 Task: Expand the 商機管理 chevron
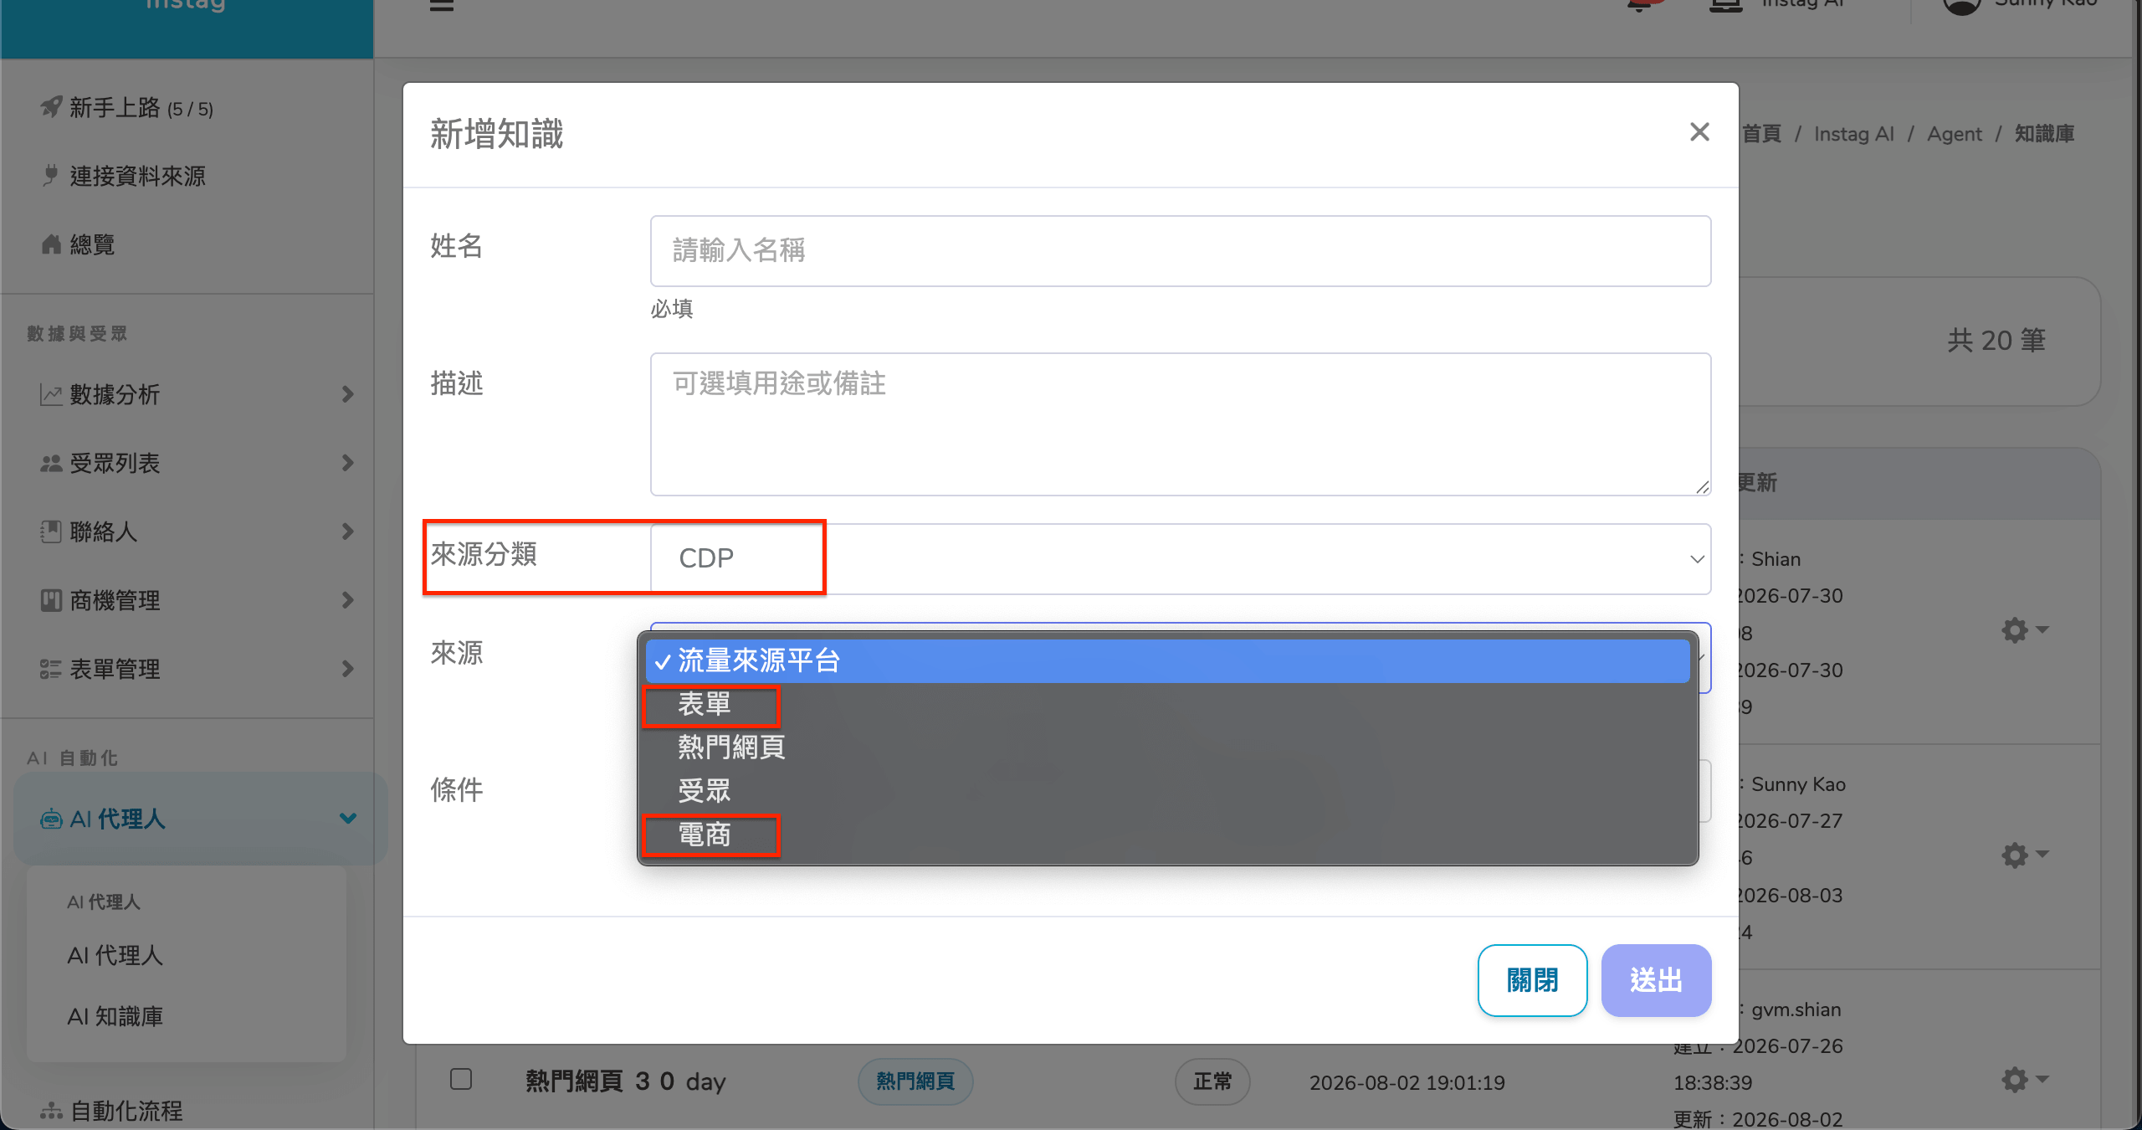point(348,600)
